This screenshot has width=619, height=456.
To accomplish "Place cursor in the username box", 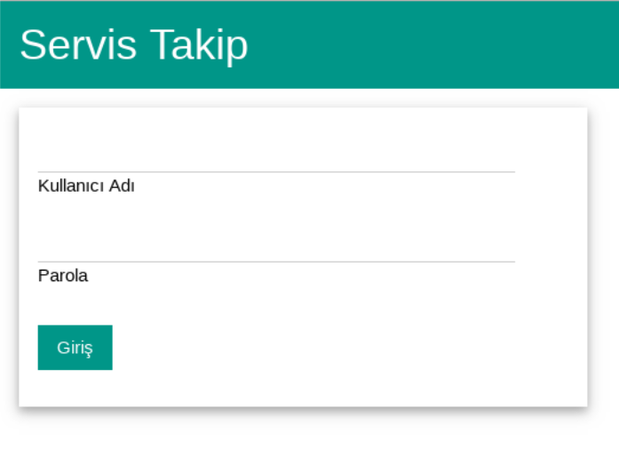I will [x=275, y=158].
